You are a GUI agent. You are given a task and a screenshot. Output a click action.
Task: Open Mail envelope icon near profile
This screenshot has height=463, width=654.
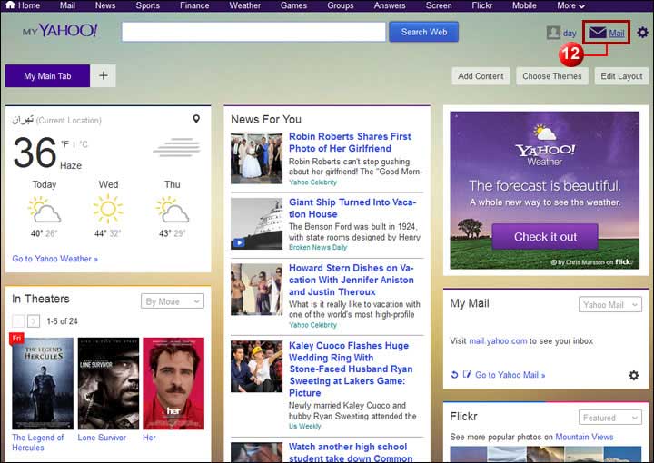(x=598, y=33)
